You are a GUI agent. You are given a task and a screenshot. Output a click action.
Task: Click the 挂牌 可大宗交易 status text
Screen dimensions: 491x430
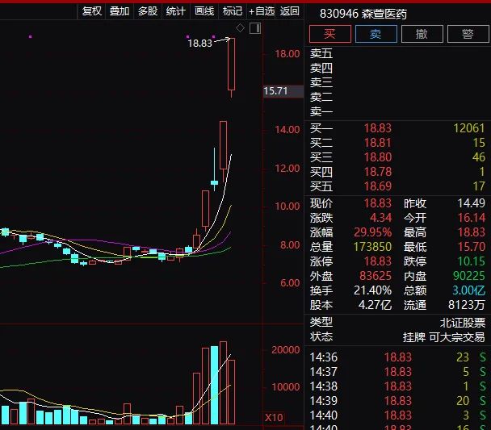click(x=443, y=337)
